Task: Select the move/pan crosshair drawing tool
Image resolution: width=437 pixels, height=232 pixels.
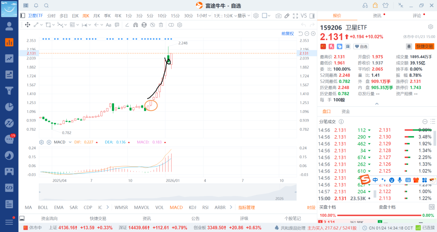Action: pyautogui.click(x=28, y=25)
